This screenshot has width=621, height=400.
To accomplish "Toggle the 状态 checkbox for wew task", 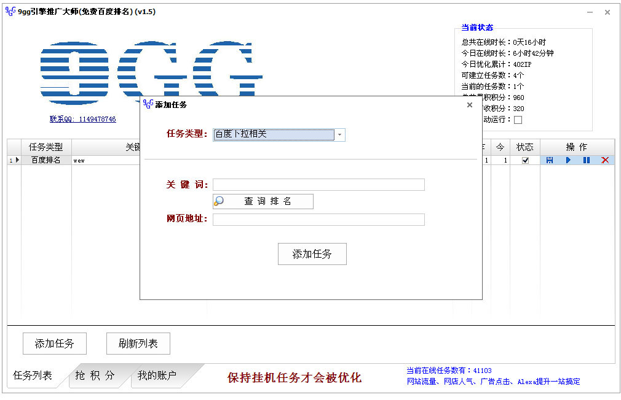I will pyautogui.click(x=525, y=160).
